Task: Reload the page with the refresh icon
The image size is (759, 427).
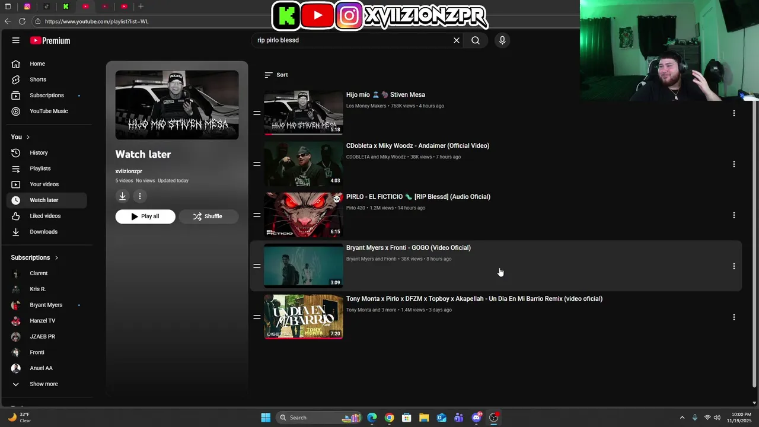Action: click(x=22, y=21)
